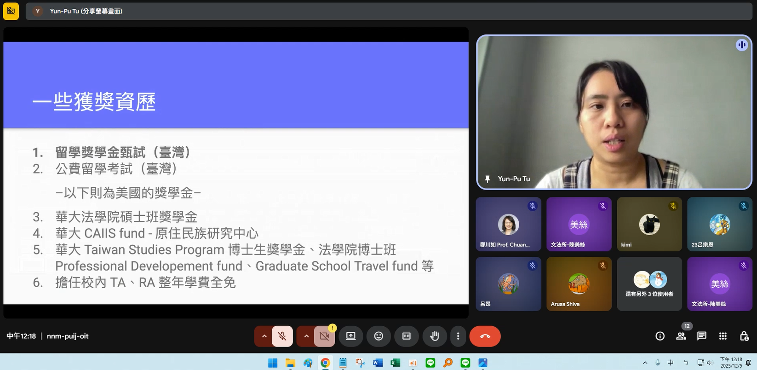Open the emoji reactions picker
Screen dimensions: 757x370
point(378,336)
